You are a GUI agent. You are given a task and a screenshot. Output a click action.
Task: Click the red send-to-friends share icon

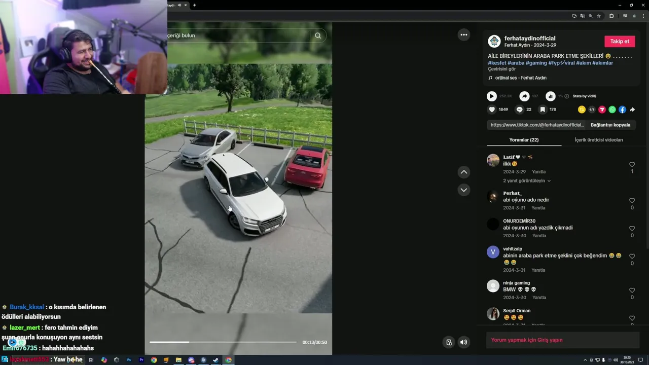coord(602,109)
